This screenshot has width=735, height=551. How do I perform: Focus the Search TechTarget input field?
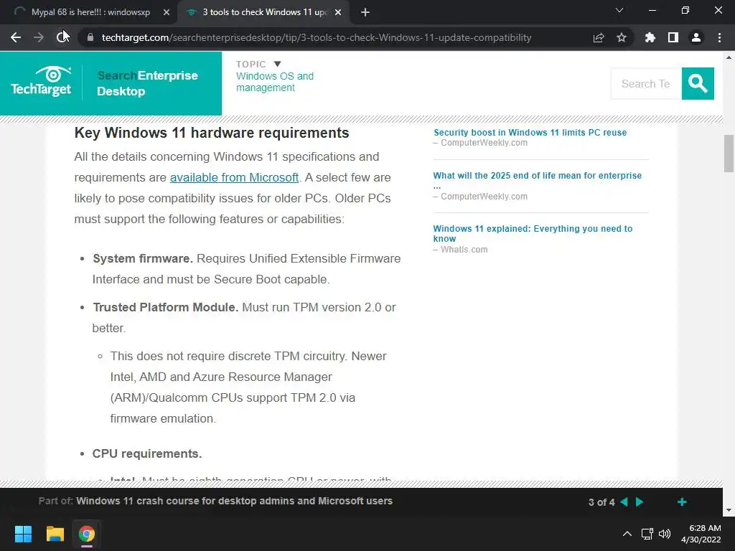646,83
